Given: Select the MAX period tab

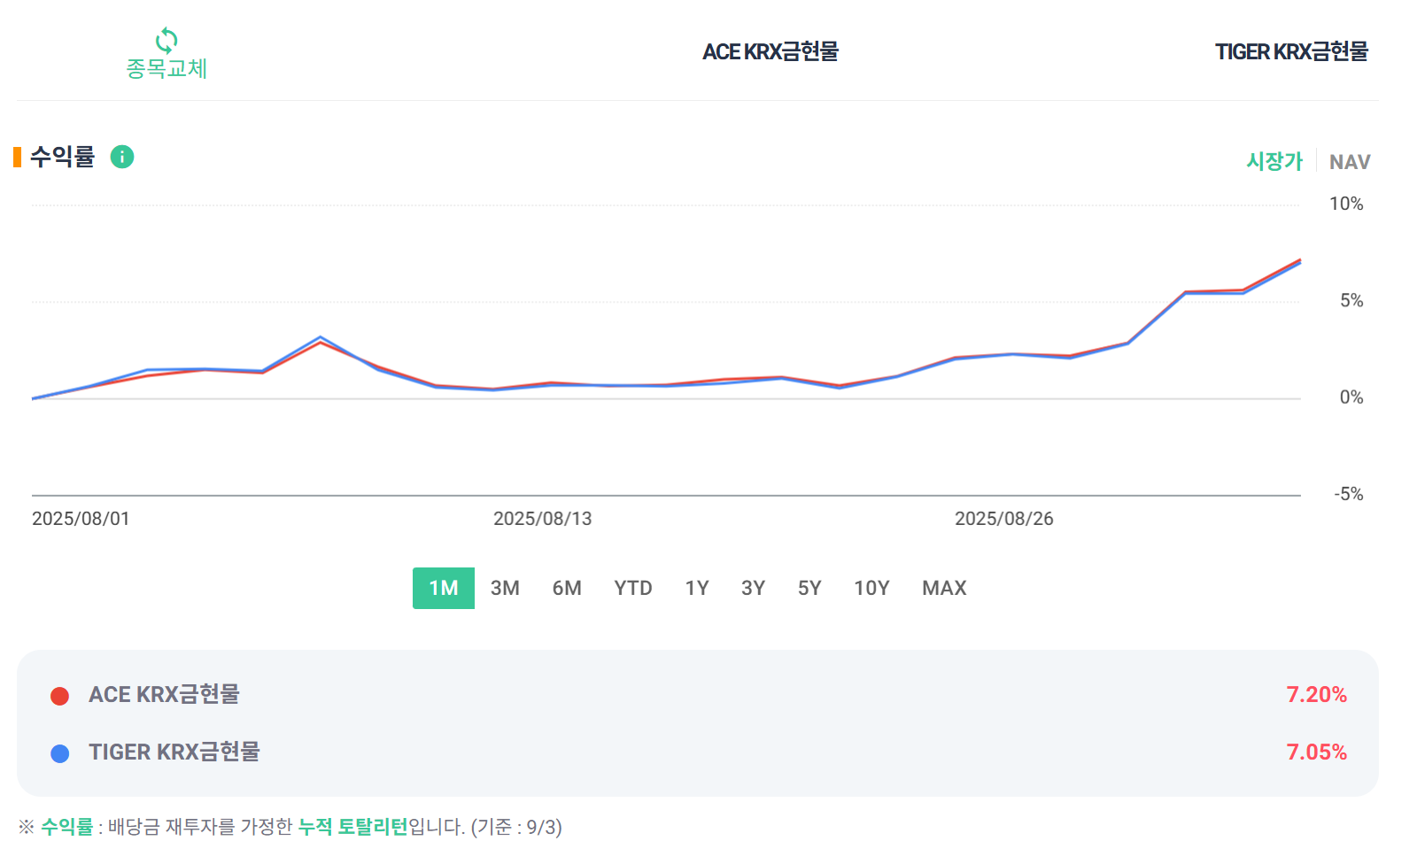Looking at the screenshot, I should [944, 588].
